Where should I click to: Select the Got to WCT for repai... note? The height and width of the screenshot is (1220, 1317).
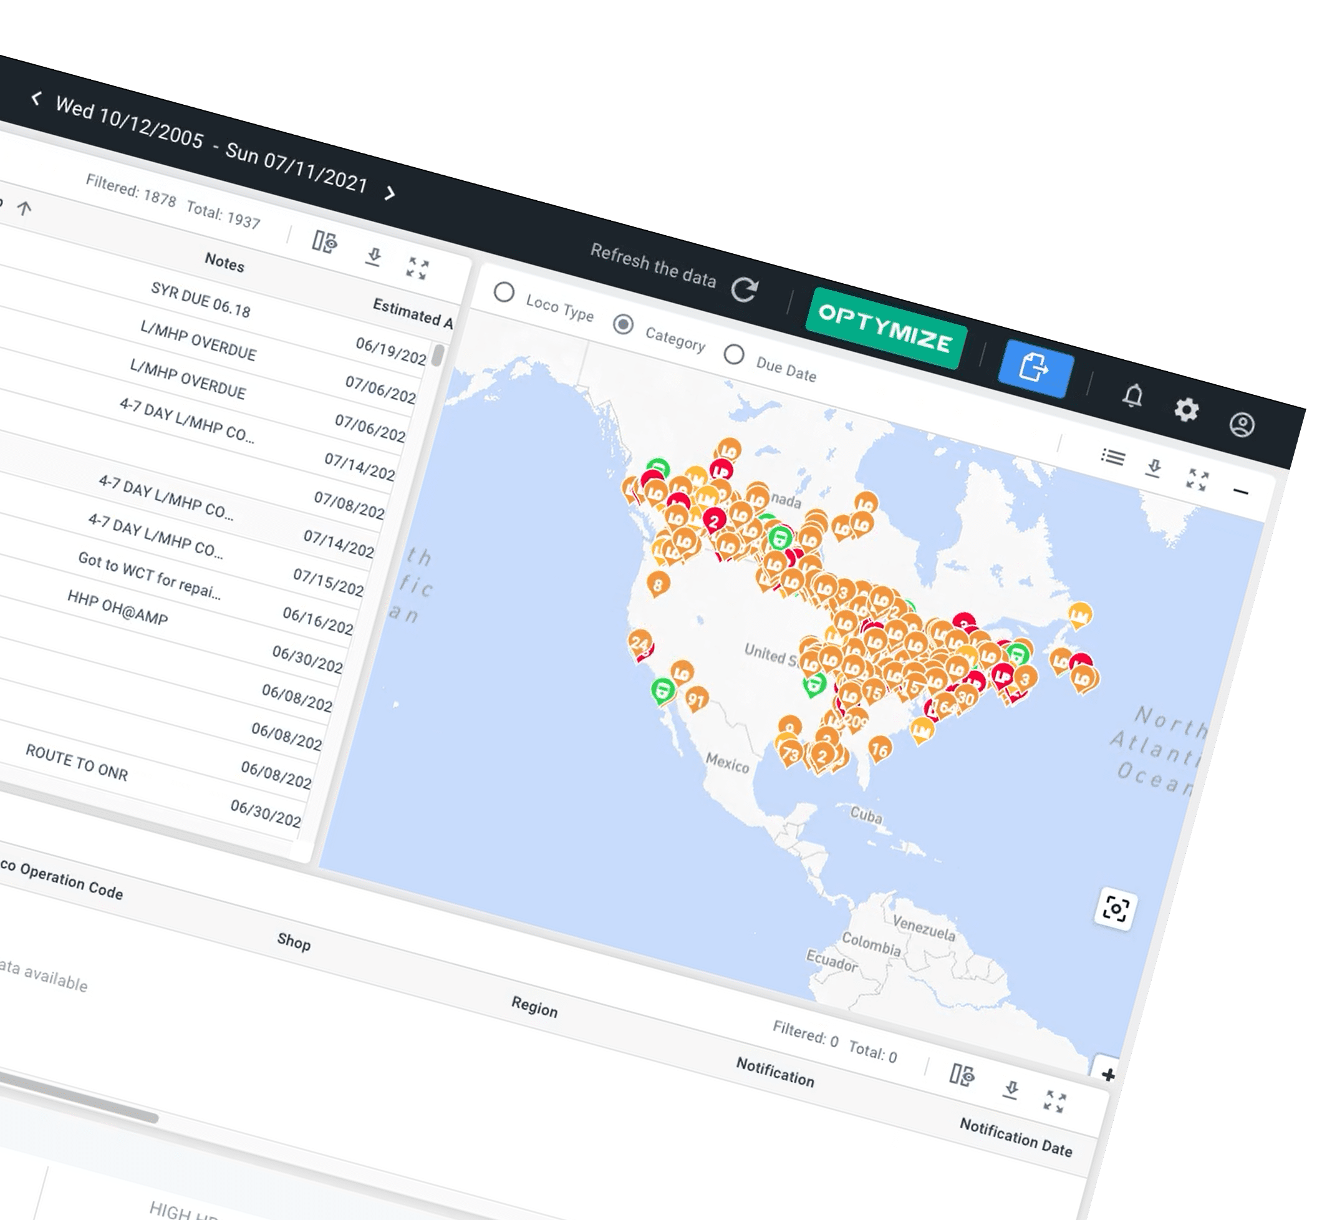click(149, 574)
